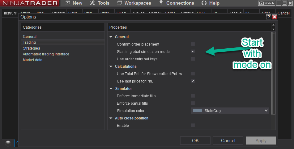Click the New menu icon
Image resolution: width=294 pixels, height=149 pixels.
[x=67, y=3]
